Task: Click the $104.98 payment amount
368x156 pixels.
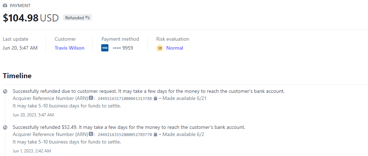Action: click(21, 18)
